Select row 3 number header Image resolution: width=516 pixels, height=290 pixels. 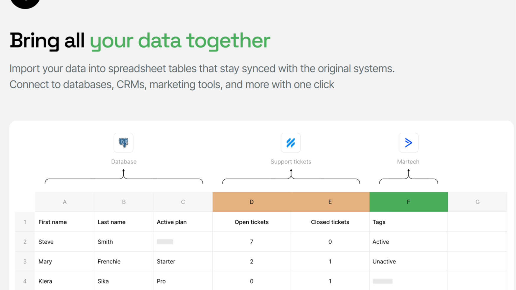point(25,261)
